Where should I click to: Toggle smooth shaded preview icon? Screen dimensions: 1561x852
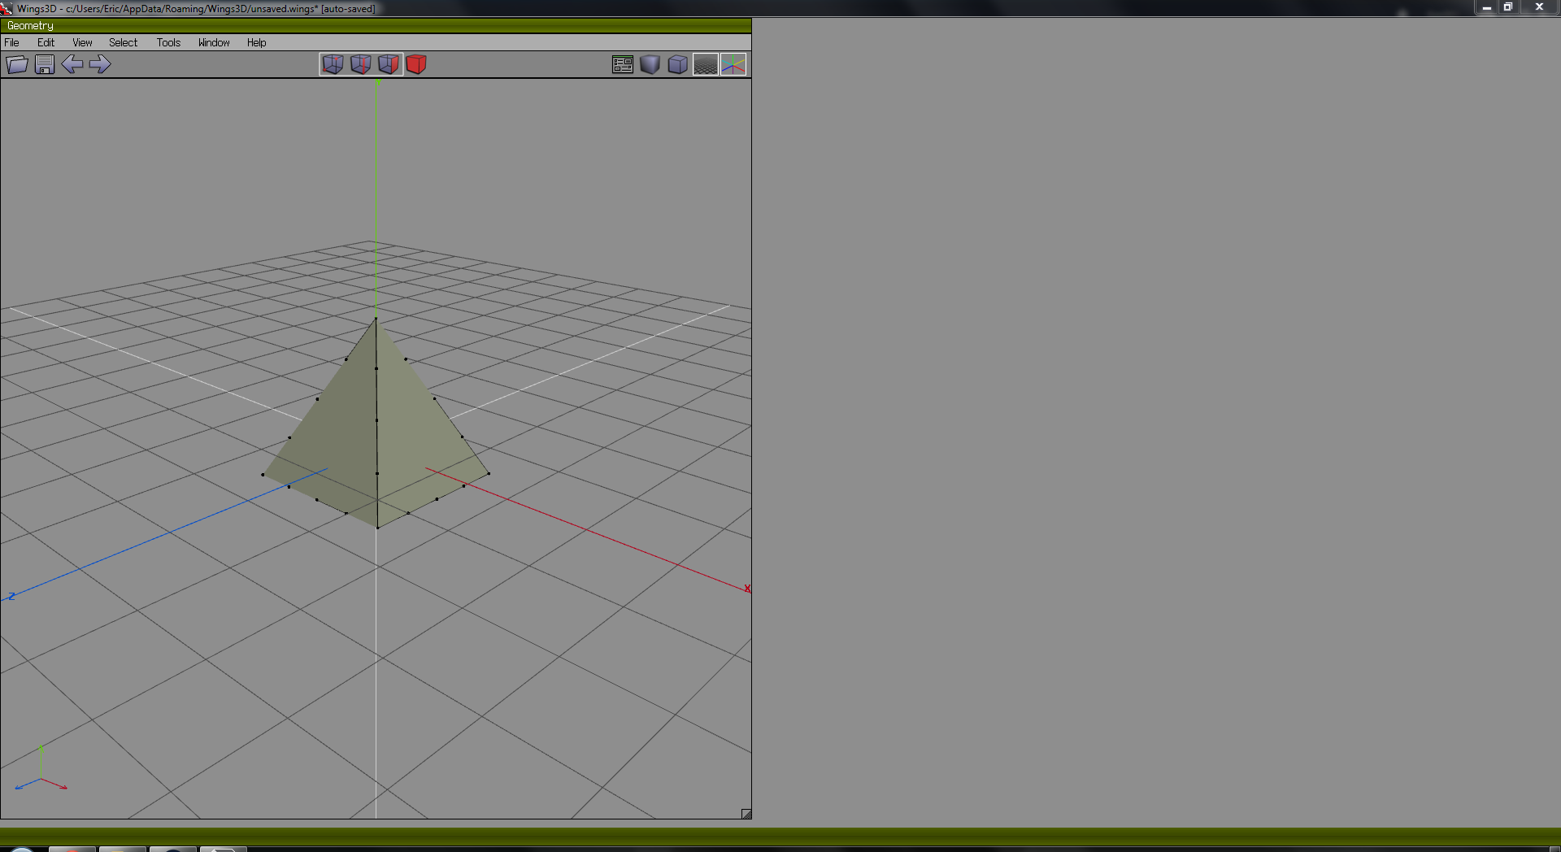tap(650, 64)
